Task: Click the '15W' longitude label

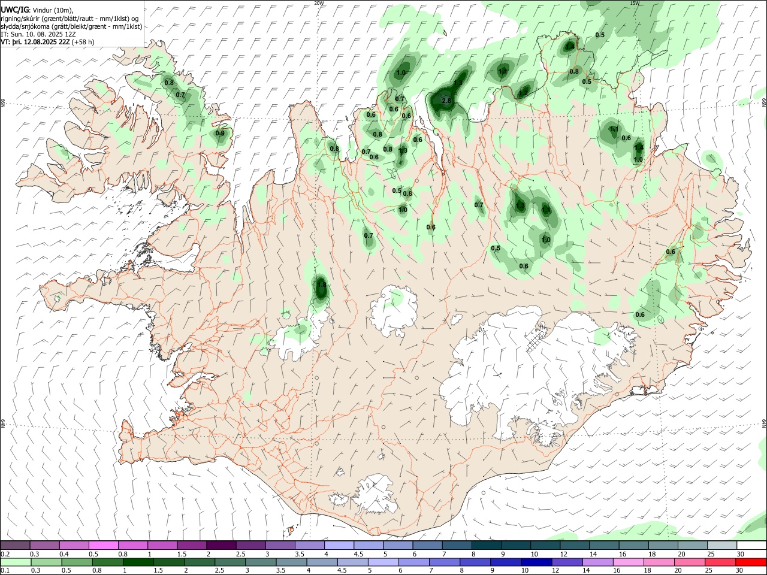Action: pyautogui.click(x=635, y=3)
